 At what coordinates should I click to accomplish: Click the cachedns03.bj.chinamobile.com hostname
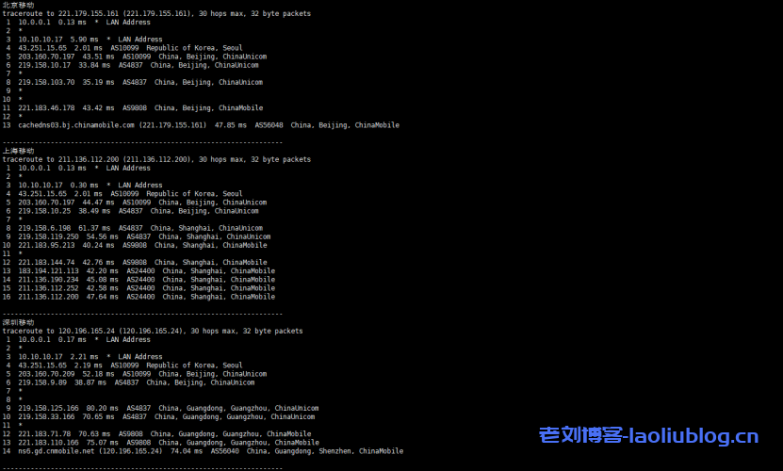(76, 125)
